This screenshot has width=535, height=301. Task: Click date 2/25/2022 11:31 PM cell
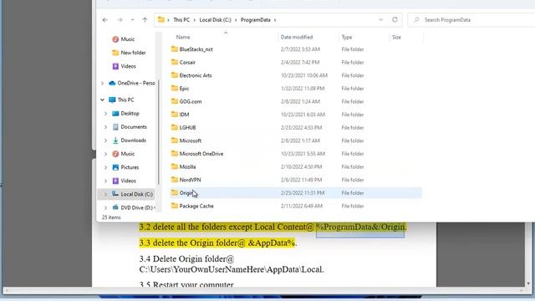click(x=303, y=193)
